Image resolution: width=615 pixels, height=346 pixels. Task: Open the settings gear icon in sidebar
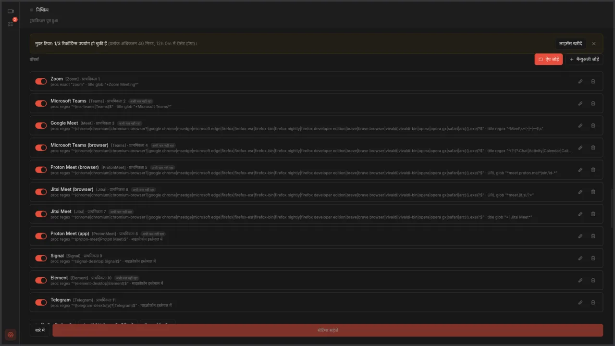point(11,335)
